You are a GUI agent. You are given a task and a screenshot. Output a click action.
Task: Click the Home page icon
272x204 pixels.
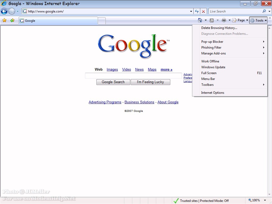pos(200,20)
